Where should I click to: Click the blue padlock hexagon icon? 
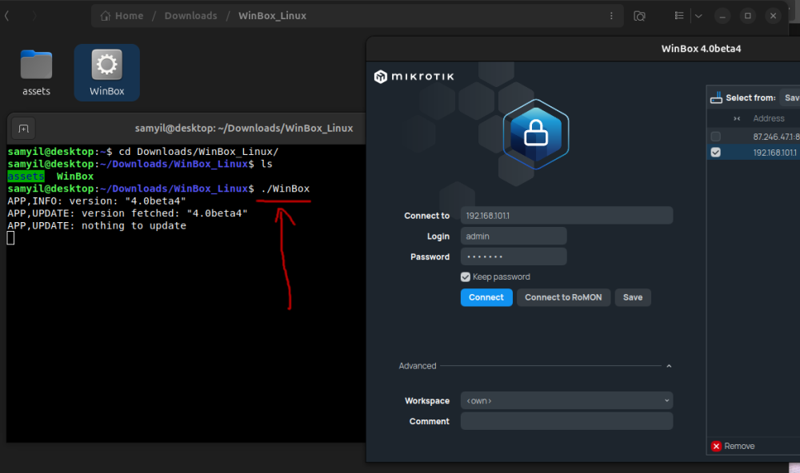point(535,135)
